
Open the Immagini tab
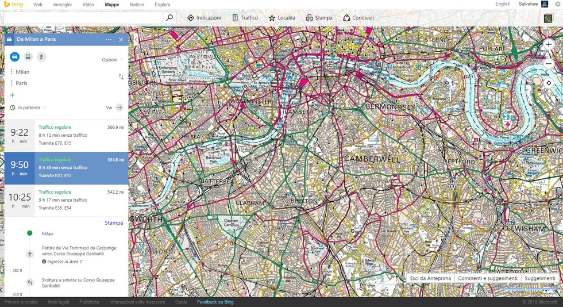[x=62, y=5]
